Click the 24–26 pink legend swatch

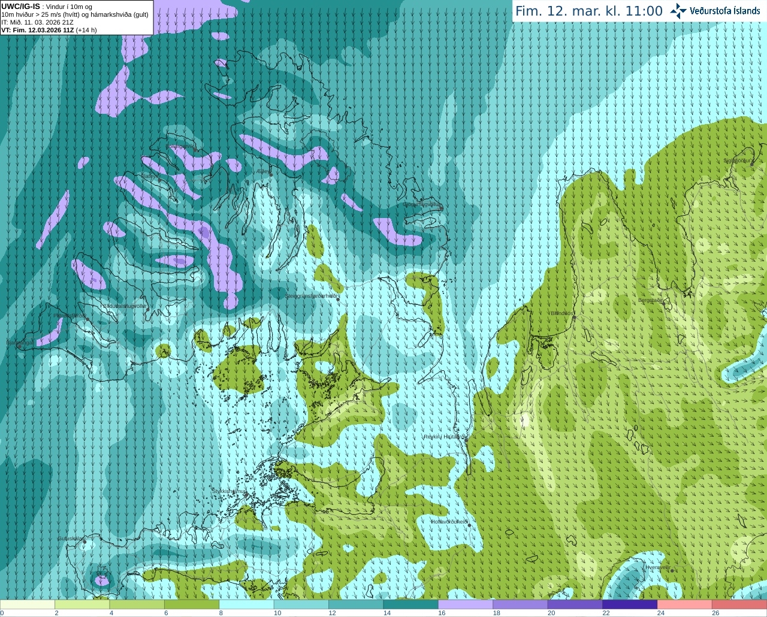685,604
